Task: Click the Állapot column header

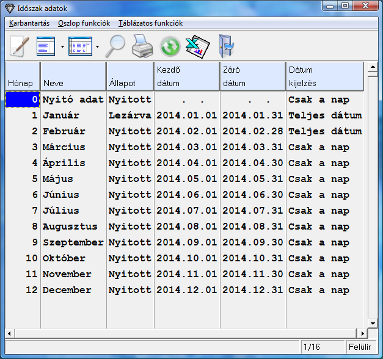Action: [x=129, y=76]
